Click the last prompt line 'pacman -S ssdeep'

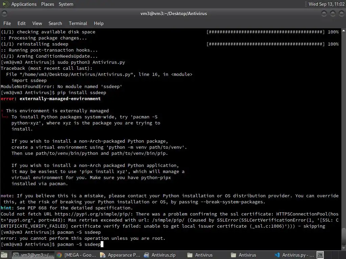pos(52,244)
